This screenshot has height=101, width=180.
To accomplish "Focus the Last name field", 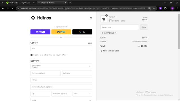I will (x=77, y=73).
